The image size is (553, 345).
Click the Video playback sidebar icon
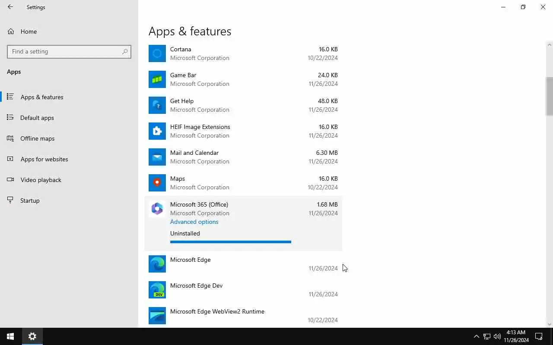(x=10, y=180)
